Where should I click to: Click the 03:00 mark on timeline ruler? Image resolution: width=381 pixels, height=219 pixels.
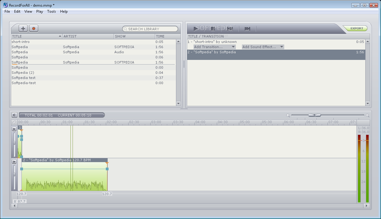[156, 122]
